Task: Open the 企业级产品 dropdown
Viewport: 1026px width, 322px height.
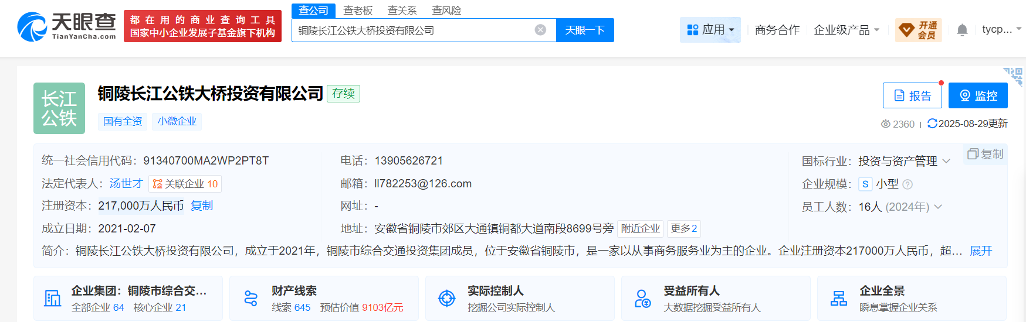Action: pos(846,30)
